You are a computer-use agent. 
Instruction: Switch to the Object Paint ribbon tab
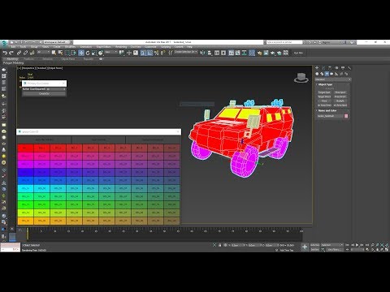[67, 59]
